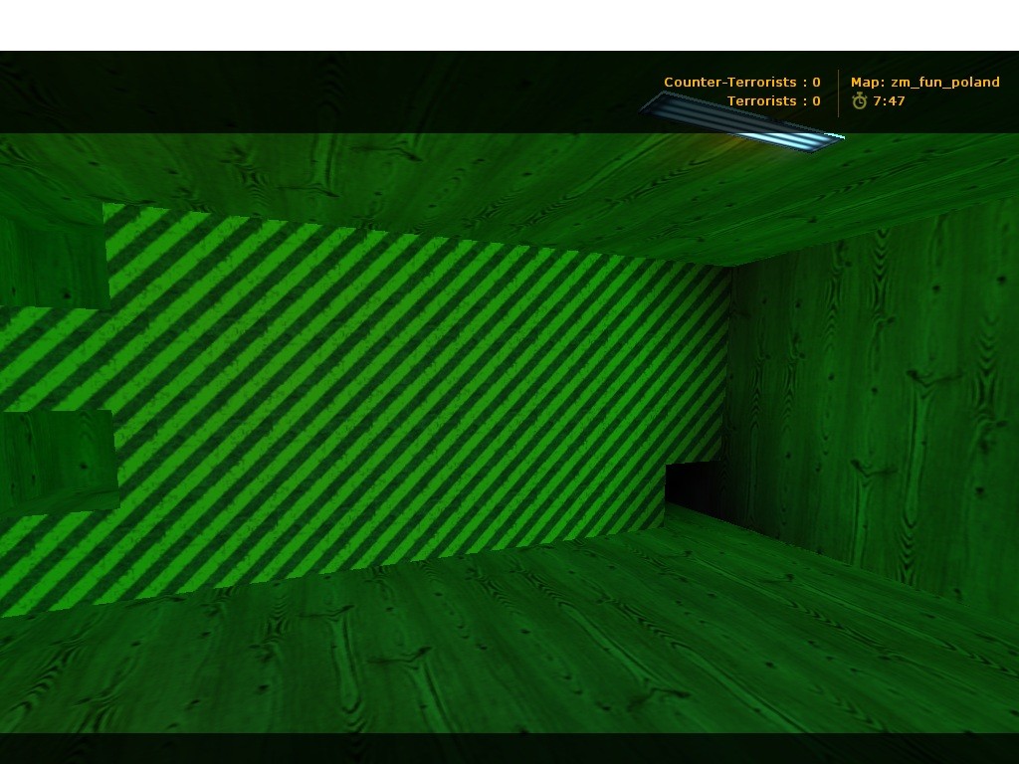Click the round timer stopwatch icon

859,100
